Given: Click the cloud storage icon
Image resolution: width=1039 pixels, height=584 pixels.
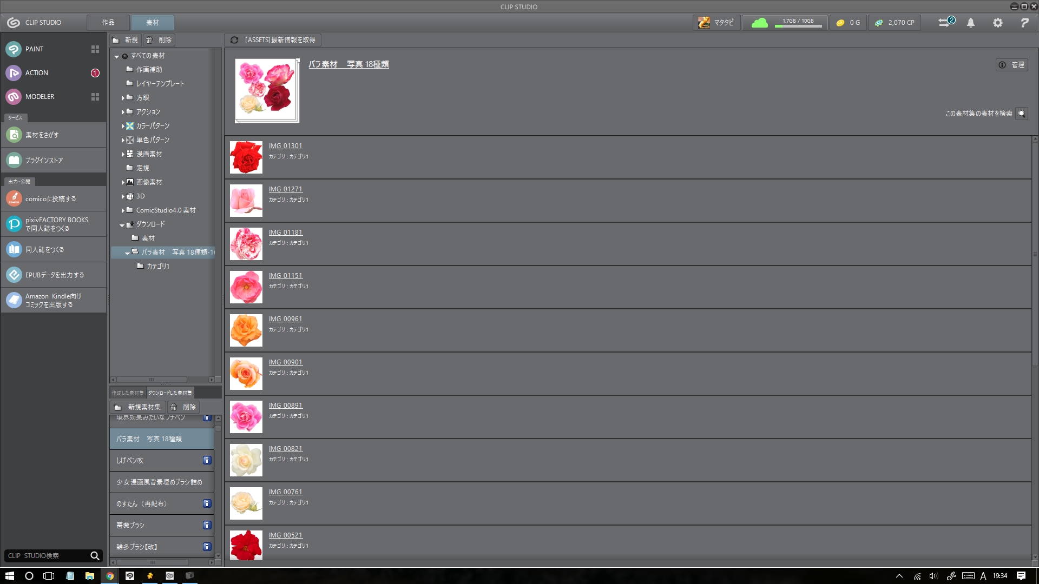Looking at the screenshot, I should point(759,23).
